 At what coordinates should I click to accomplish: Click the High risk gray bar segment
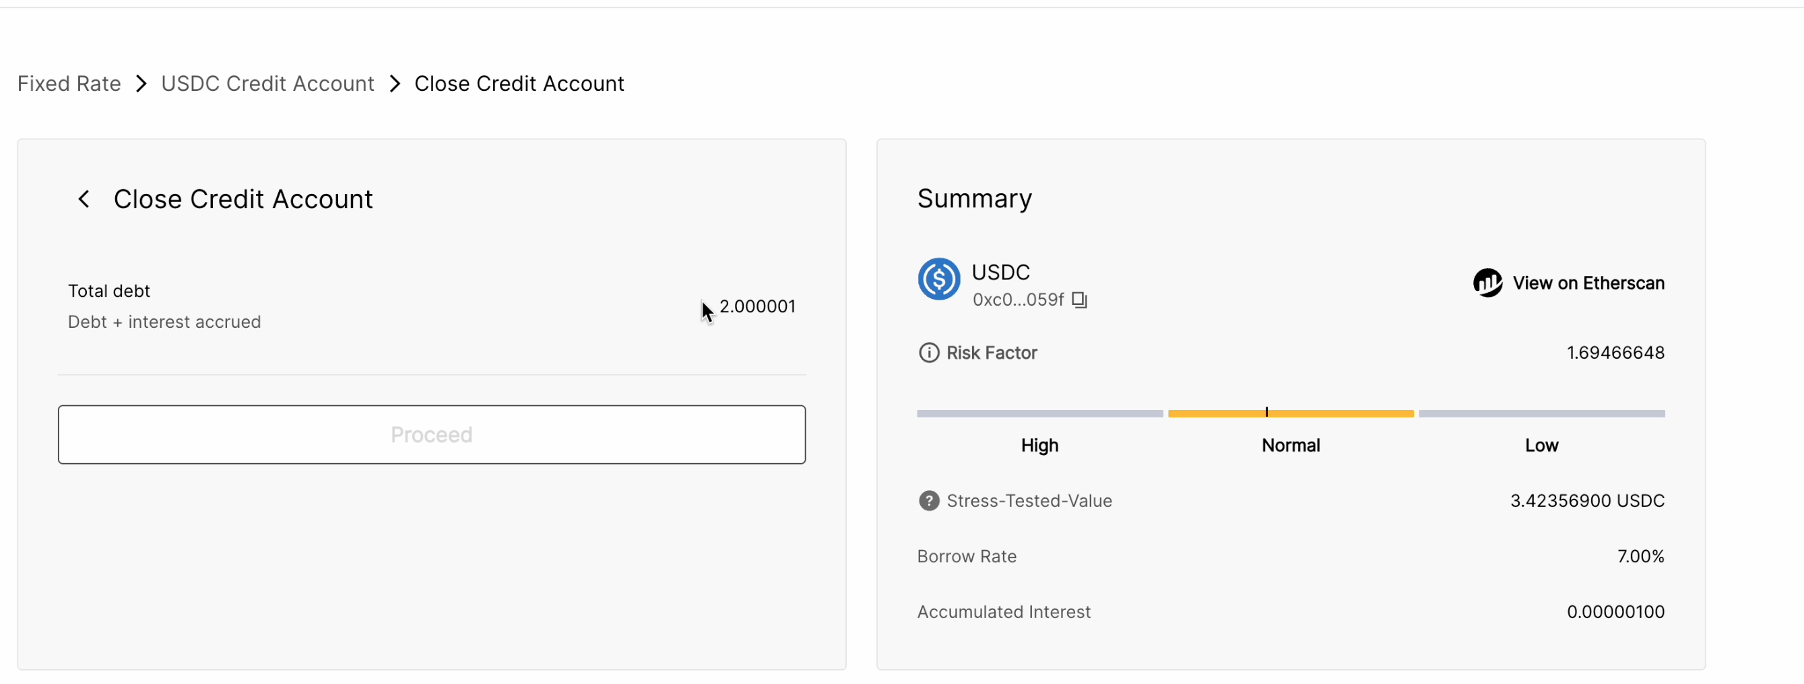pos(1039,415)
